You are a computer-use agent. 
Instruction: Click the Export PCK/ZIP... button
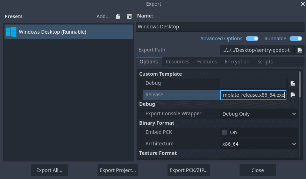point(189,170)
